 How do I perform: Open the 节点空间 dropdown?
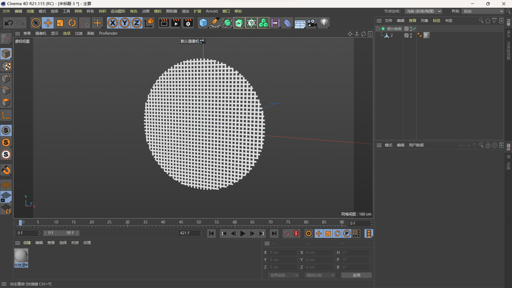(x=423, y=11)
